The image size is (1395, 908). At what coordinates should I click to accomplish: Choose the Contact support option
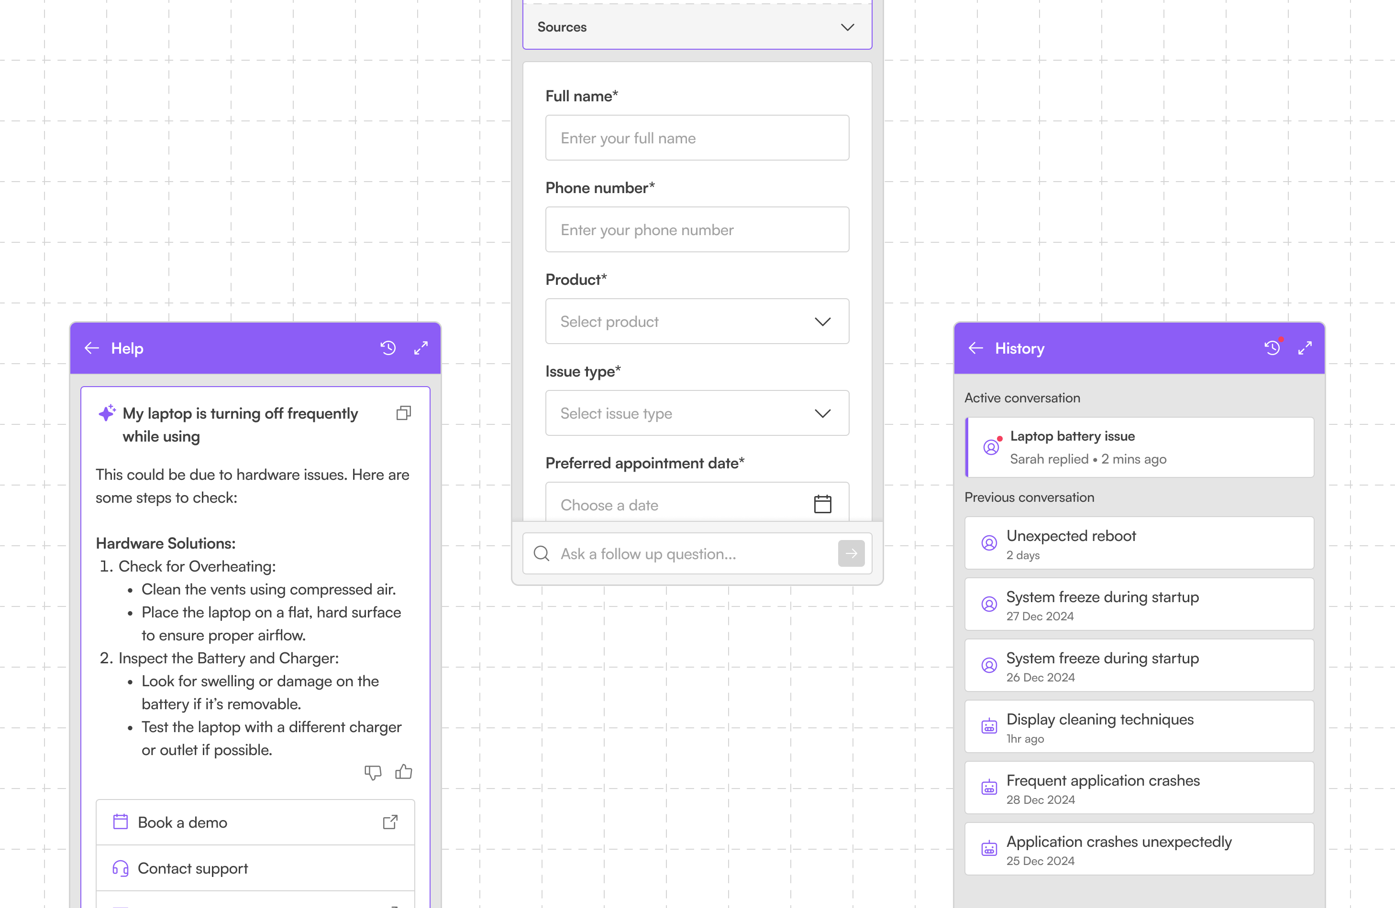(255, 868)
